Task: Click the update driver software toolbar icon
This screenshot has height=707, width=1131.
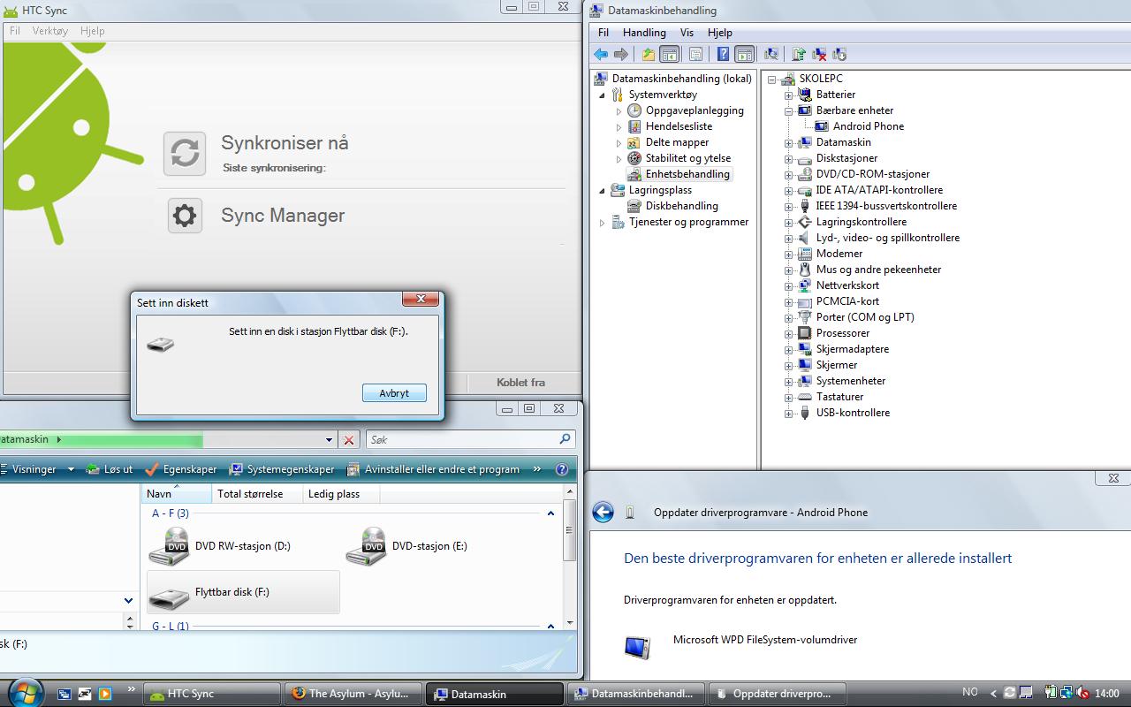Action: coord(799,55)
